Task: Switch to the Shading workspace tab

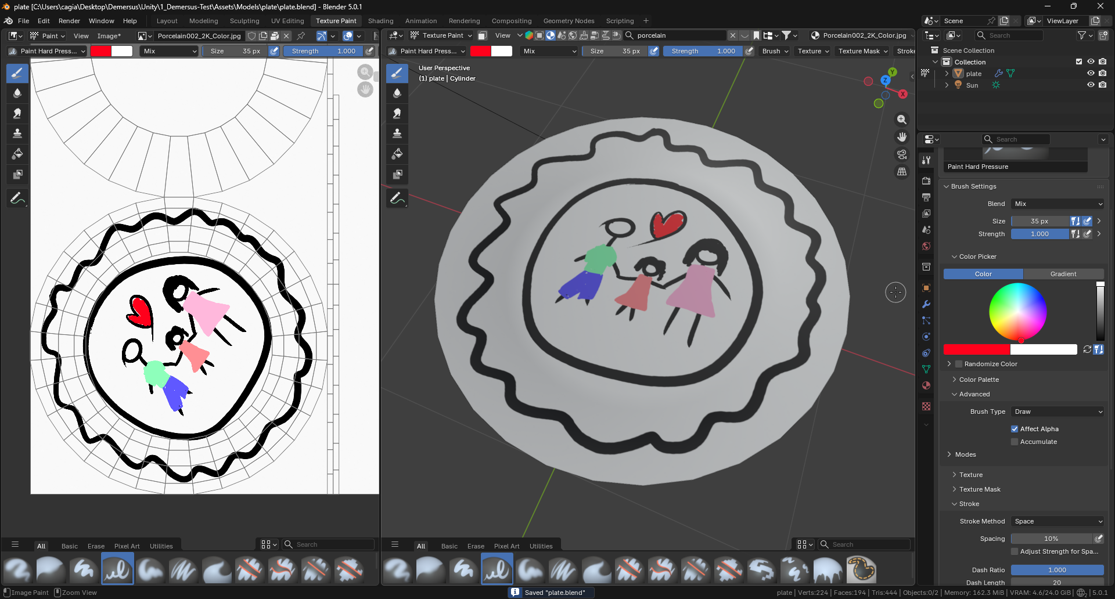Action: point(380,21)
